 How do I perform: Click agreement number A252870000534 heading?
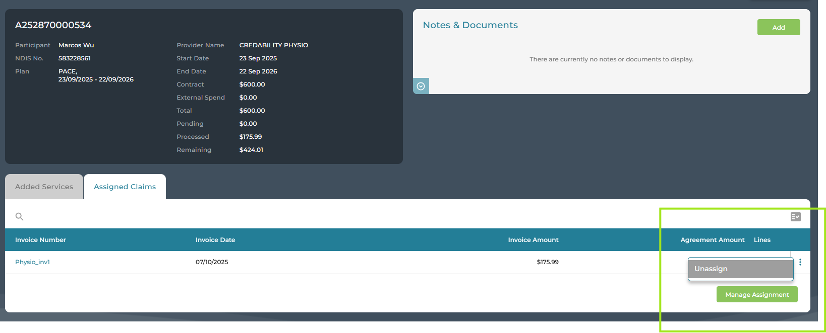pos(53,25)
